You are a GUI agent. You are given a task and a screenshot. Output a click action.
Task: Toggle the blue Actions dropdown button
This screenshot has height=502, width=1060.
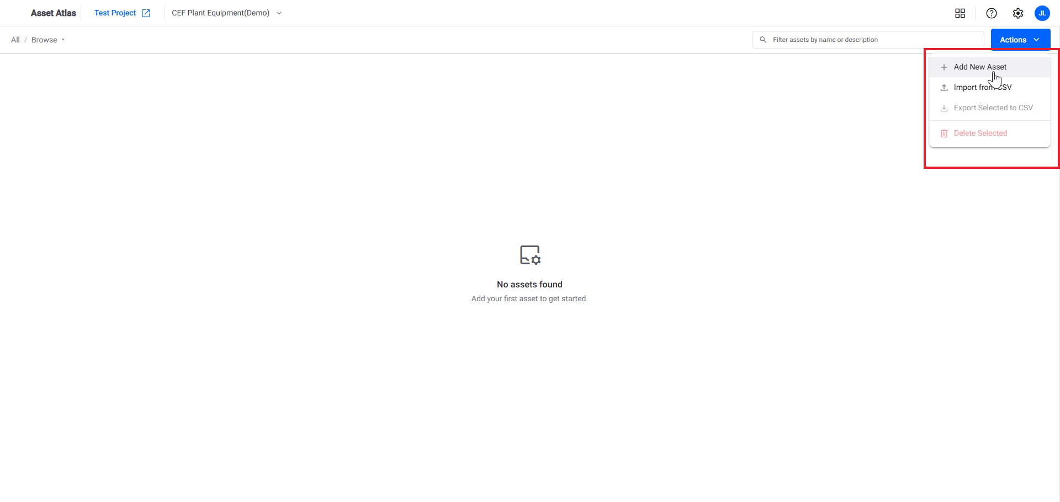point(1020,40)
